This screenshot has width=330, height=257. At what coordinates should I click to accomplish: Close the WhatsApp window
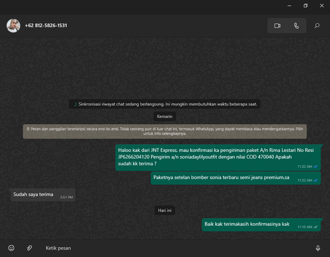(x=321, y=6)
